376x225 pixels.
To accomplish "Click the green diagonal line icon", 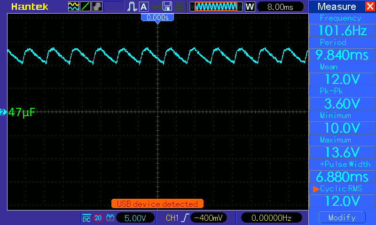I will (x=85, y=7).
